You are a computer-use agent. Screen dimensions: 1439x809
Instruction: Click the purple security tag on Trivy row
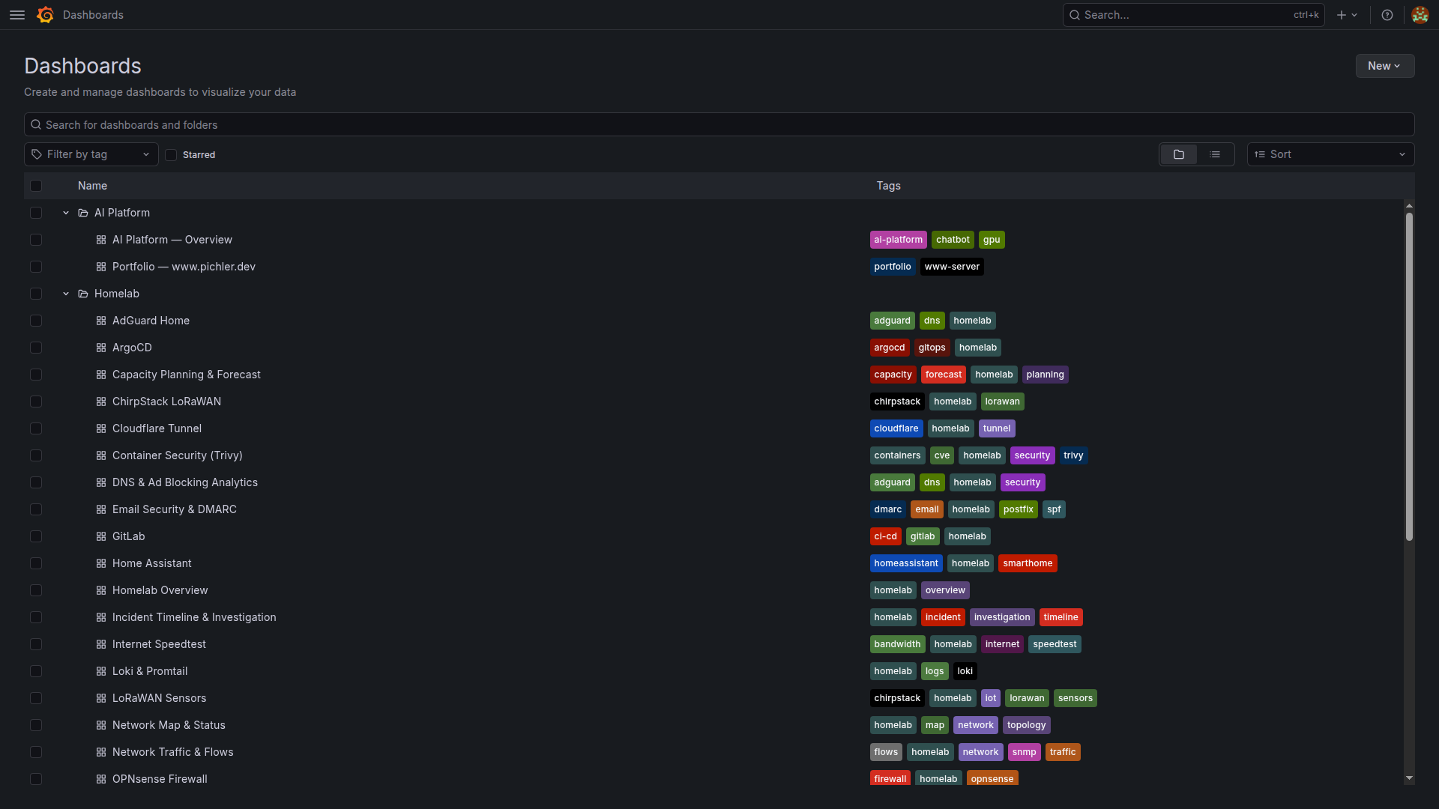[1031, 455]
